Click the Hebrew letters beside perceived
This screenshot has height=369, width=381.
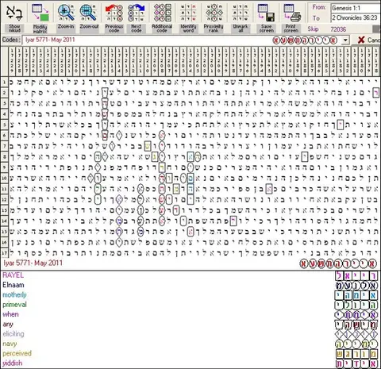coord(356,354)
